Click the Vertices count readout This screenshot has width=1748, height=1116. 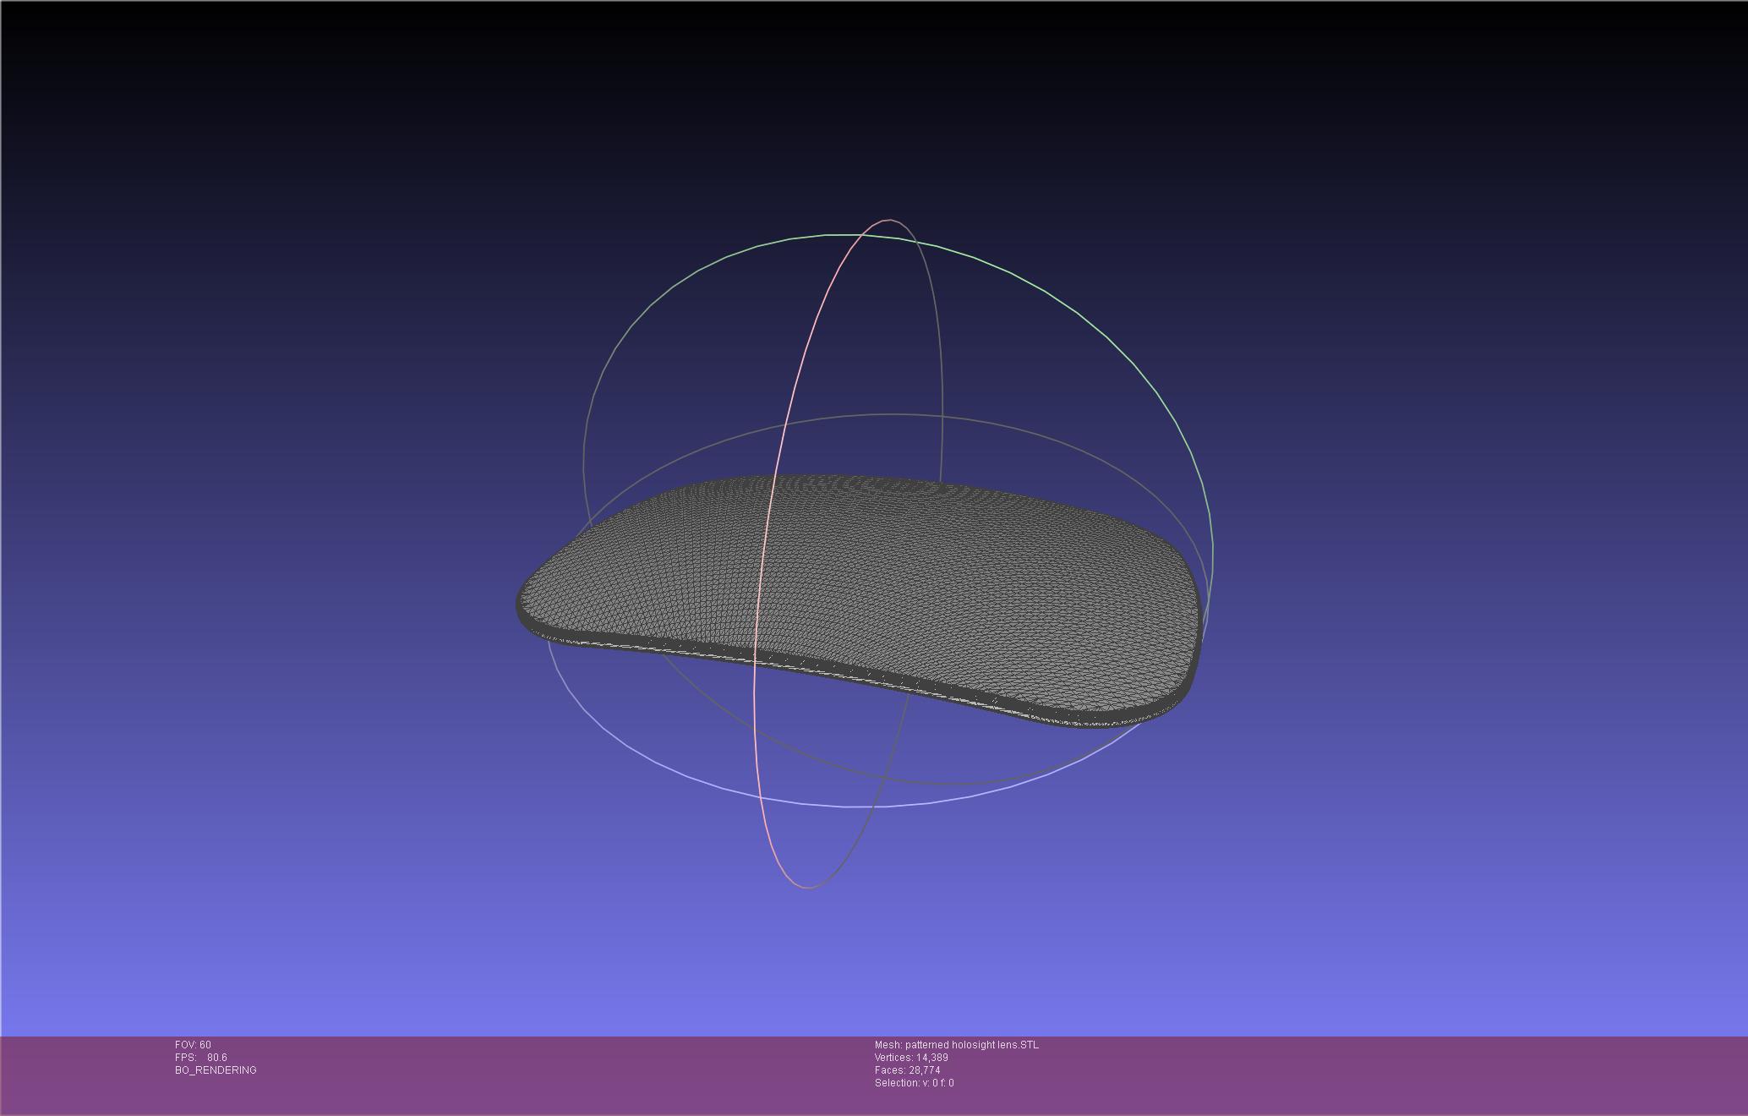coord(911,1058)
